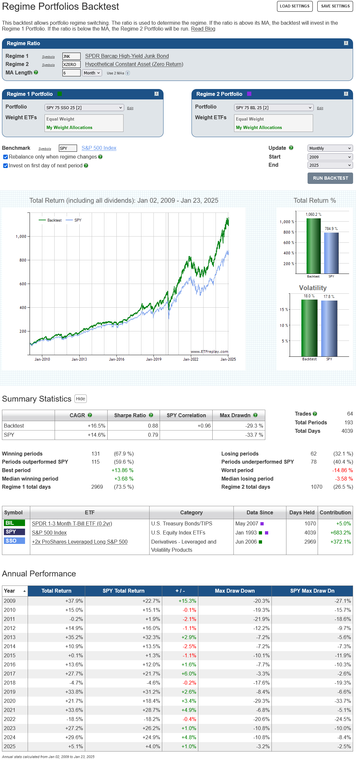356x759 pixels.
Task: Open the Start year dropdown
Action: point(330,157)
